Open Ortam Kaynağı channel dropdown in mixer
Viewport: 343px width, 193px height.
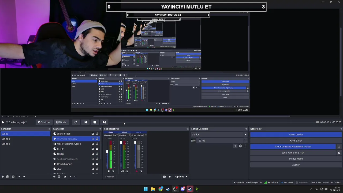[146, 135]
